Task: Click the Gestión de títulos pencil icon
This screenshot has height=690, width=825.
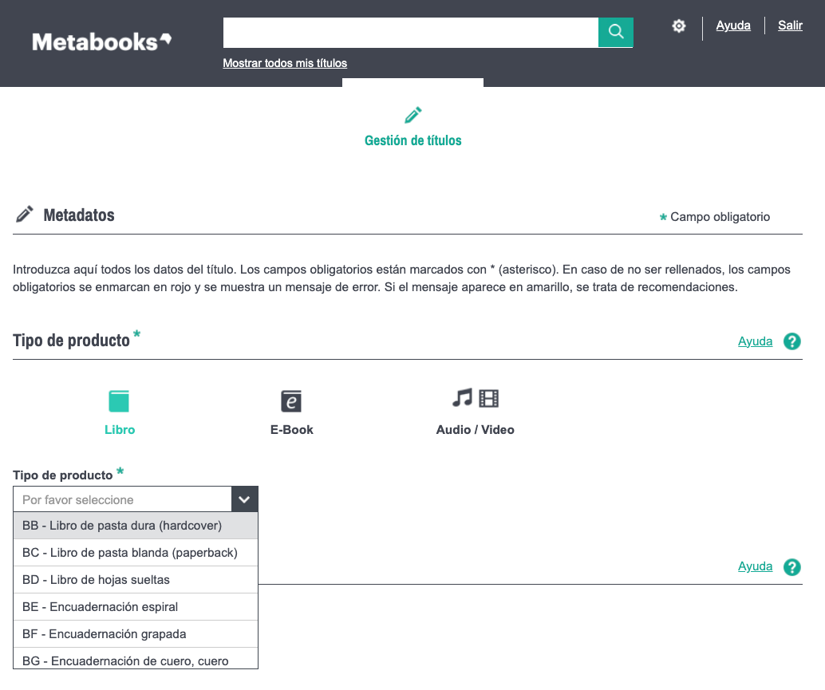Action: (x=412, y=115)
